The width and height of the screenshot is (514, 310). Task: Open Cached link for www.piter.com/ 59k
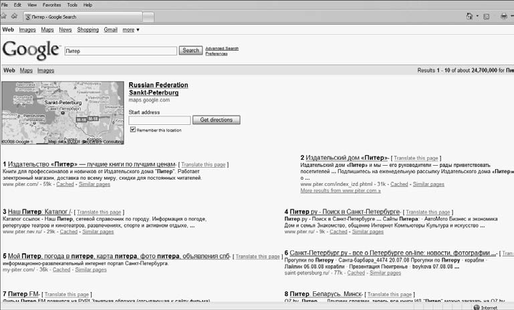pyautogui.click(x=65, y=184)
